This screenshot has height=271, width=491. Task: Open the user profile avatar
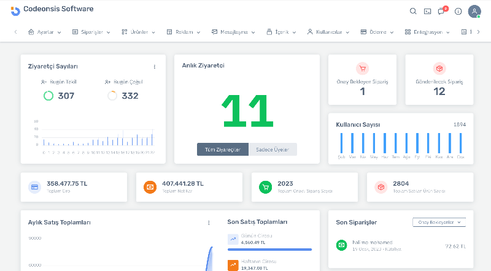tap(474, 11)
